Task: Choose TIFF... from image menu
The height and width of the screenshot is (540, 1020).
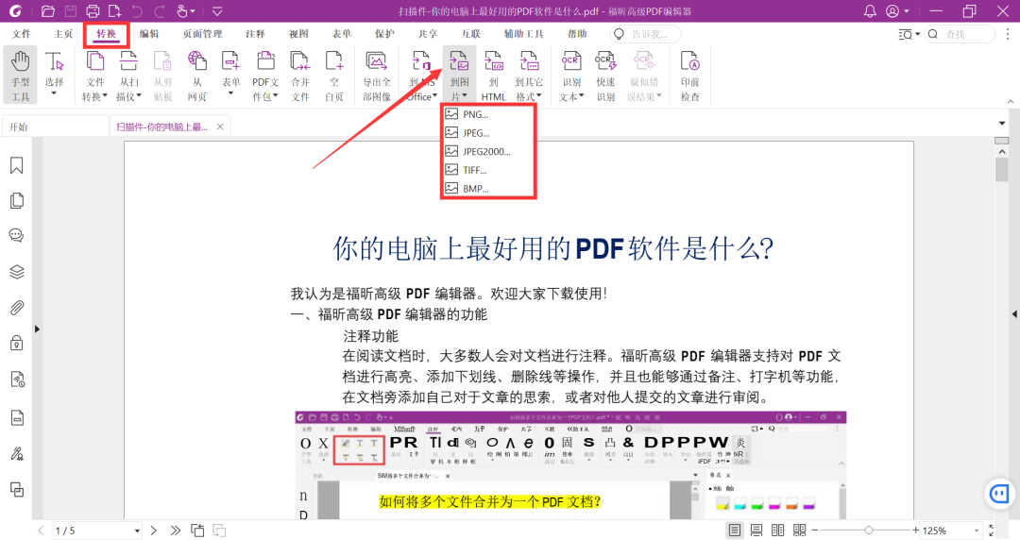Action: [488, 170]
